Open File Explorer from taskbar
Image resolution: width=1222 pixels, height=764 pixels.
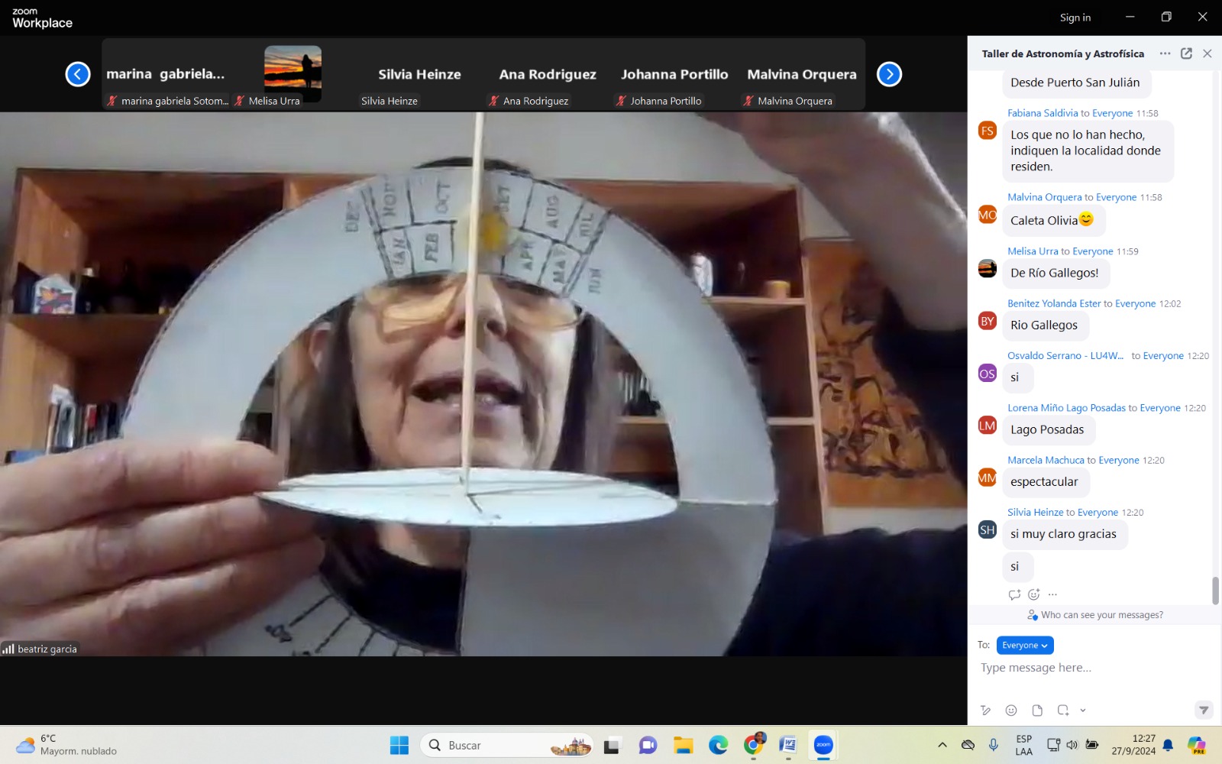point(683,746)
